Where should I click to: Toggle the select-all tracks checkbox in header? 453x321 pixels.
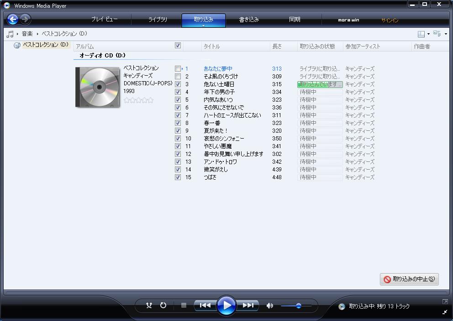coord(178,46)
